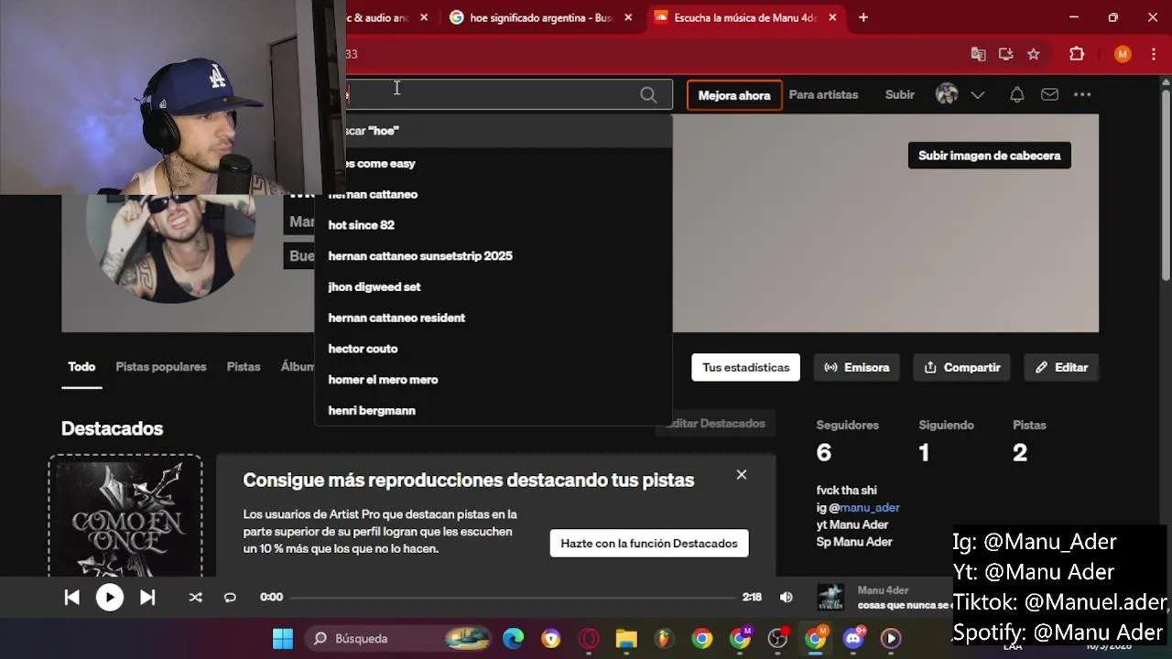Expand the profile dropdown chevron
Viewport: 1172px width, 659px height.
[x=977, y=94]
